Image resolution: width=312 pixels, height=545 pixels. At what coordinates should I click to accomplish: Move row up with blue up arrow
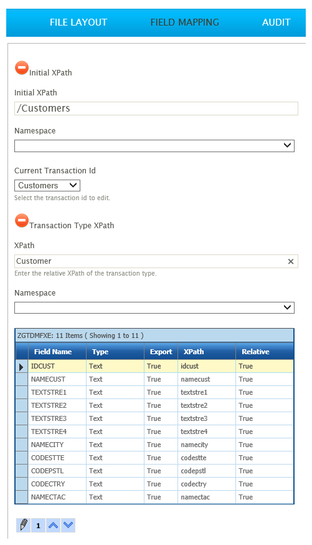point(53,525)
